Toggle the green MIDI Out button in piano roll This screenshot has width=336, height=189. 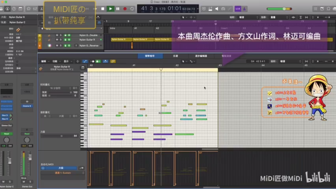tap(98, 61)
